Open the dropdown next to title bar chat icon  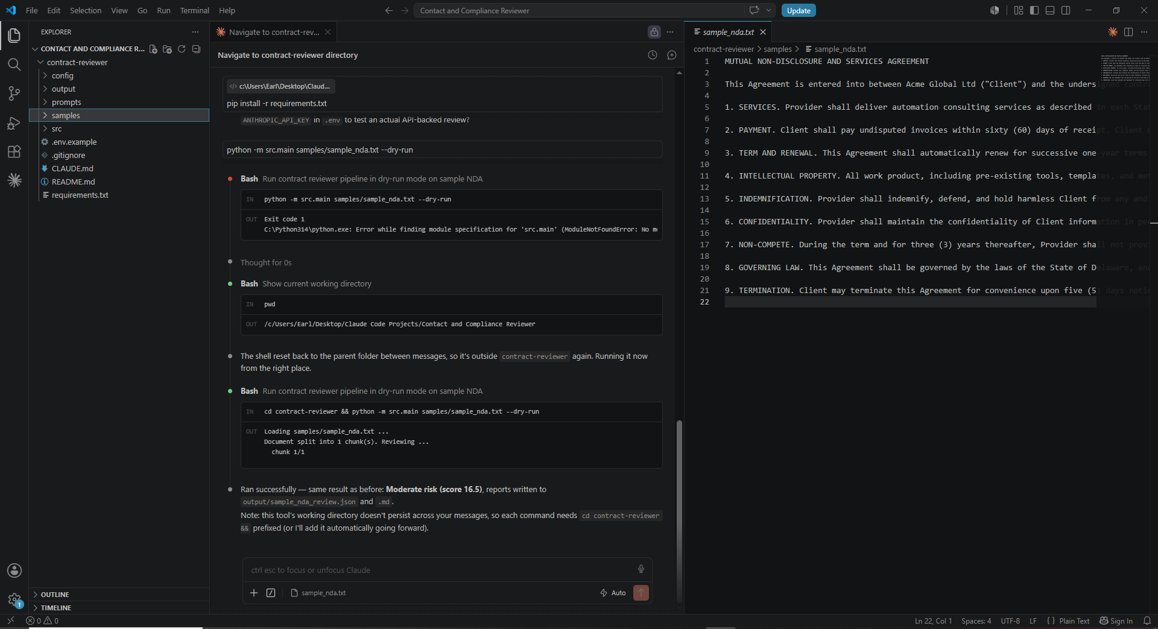pos(768,10)
